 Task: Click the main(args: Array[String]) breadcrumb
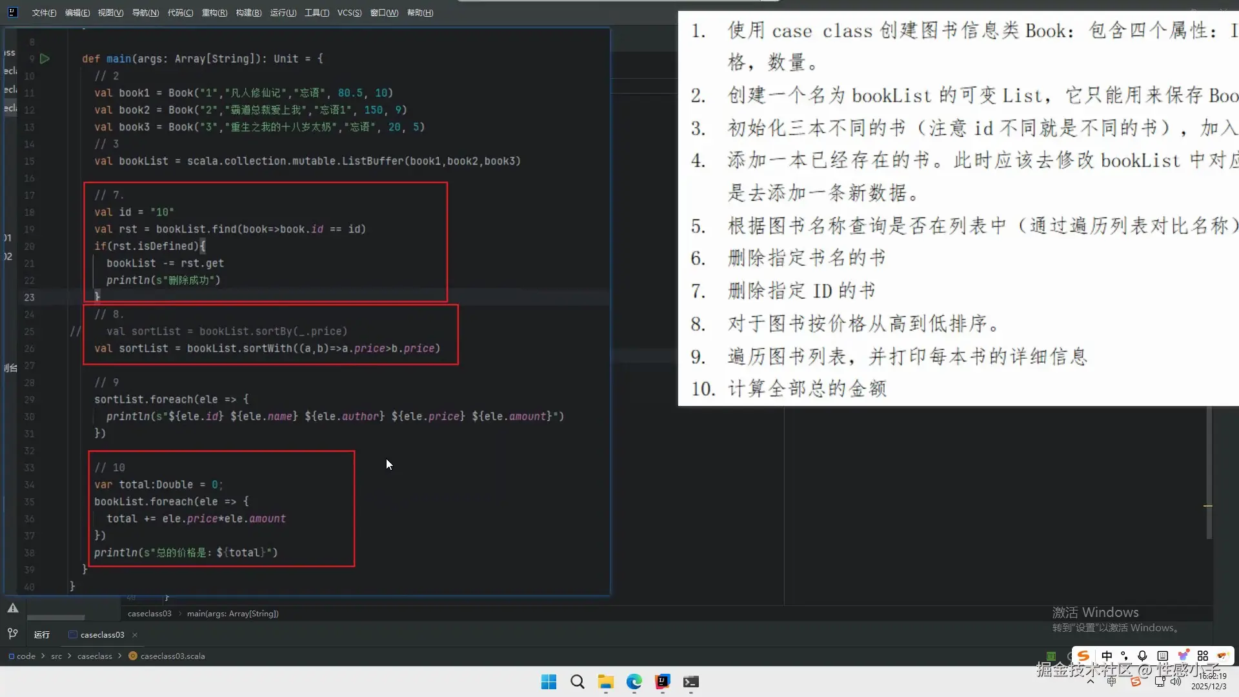pyautogui.click(x=232, y=614)
